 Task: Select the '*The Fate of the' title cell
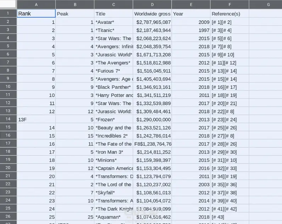point(114,144)
